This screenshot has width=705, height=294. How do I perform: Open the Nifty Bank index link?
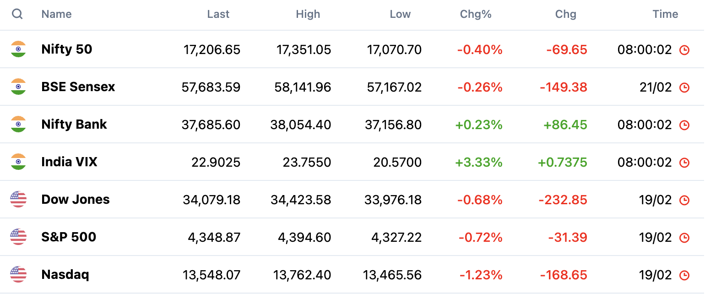click(74, 125)
